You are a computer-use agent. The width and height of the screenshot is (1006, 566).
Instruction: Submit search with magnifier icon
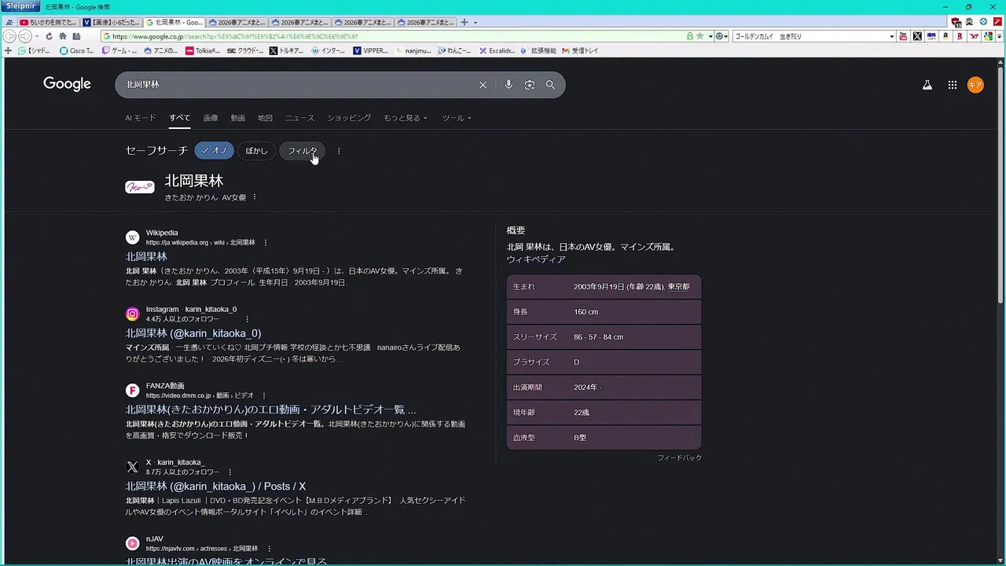tap(550, 85)
